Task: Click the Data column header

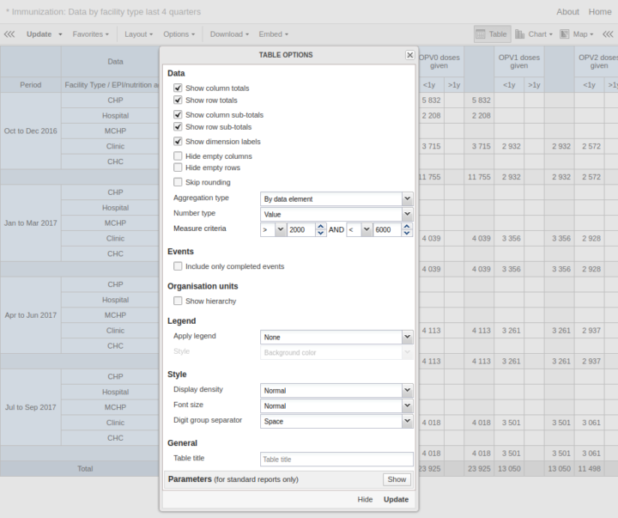Action: (115, 62)
